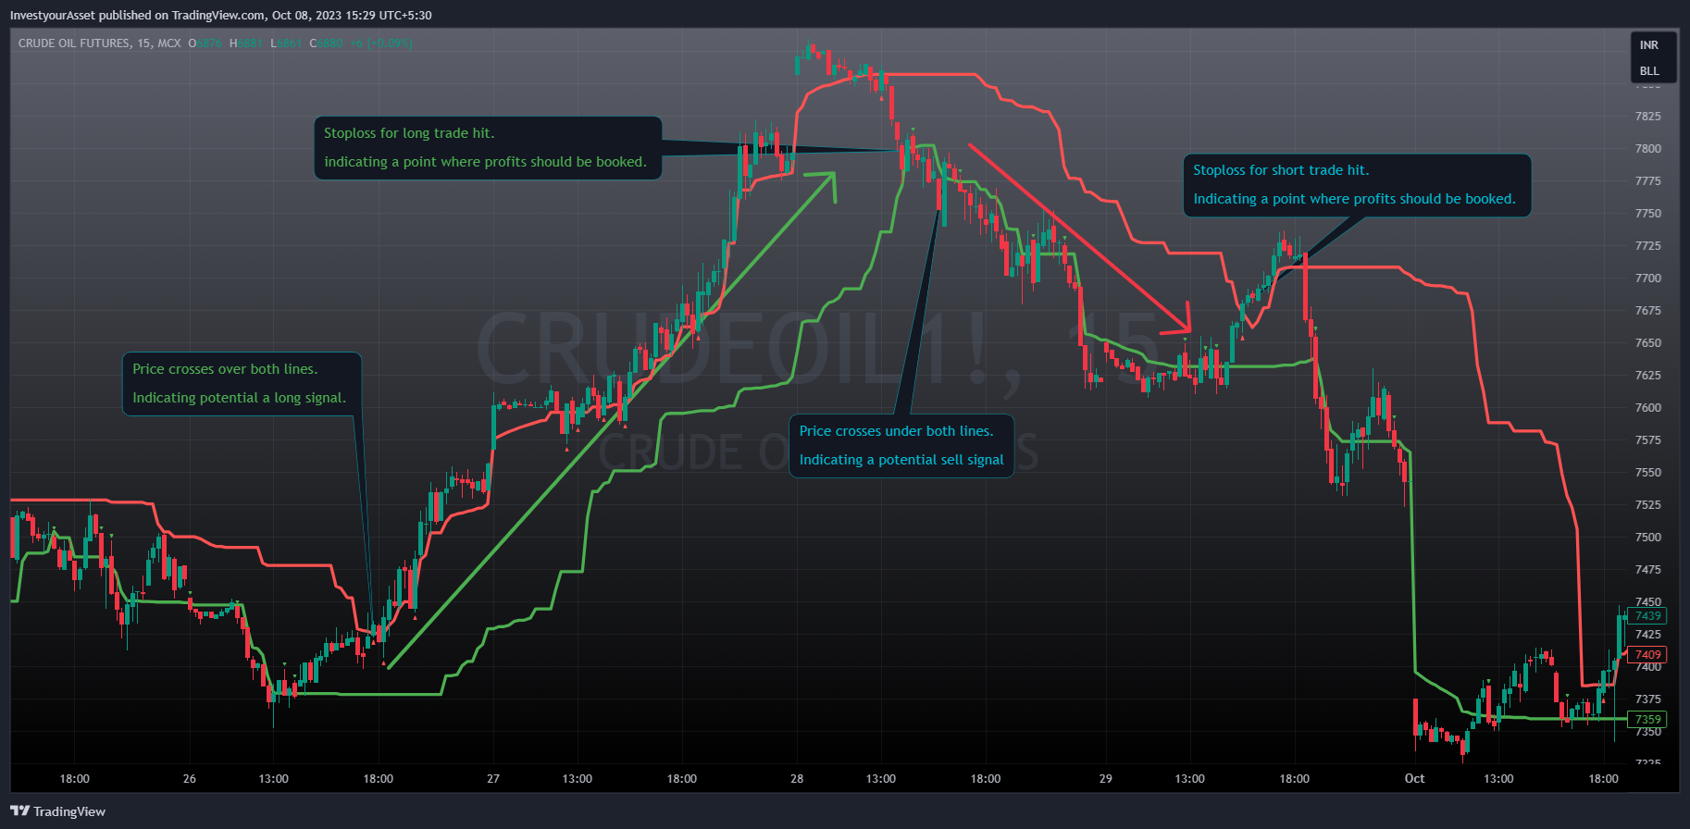Click the 7650 price axis label
Image resolution: width=1690 pixels, height=829 pixels.
(1647, 343)
